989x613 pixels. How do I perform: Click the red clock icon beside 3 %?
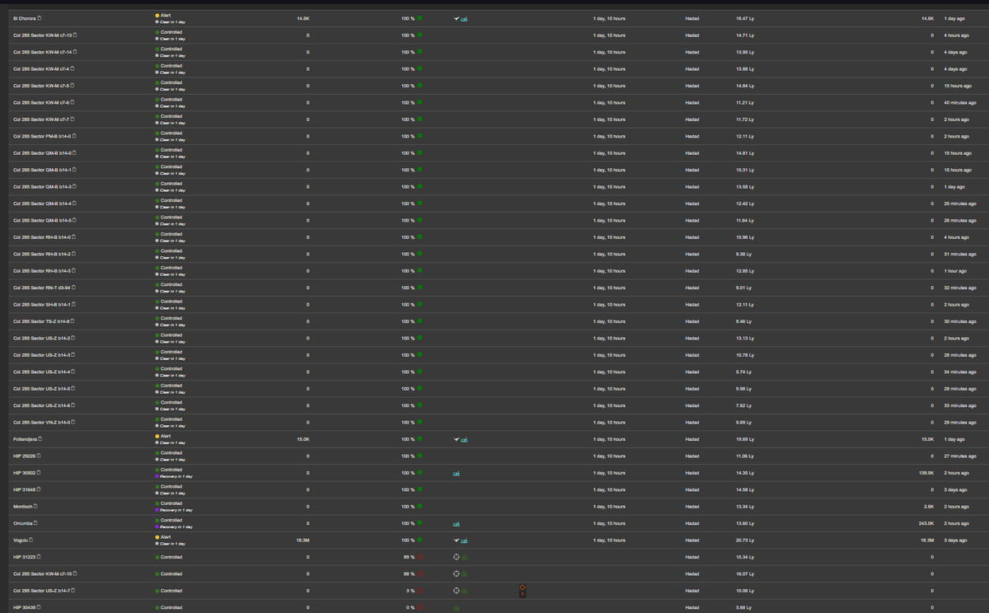[420, 591]
